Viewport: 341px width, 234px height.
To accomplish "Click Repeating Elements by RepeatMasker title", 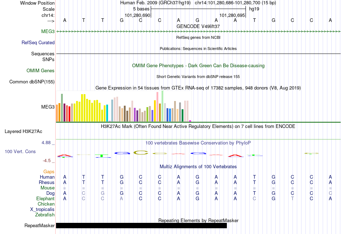I will pos(198,220).
